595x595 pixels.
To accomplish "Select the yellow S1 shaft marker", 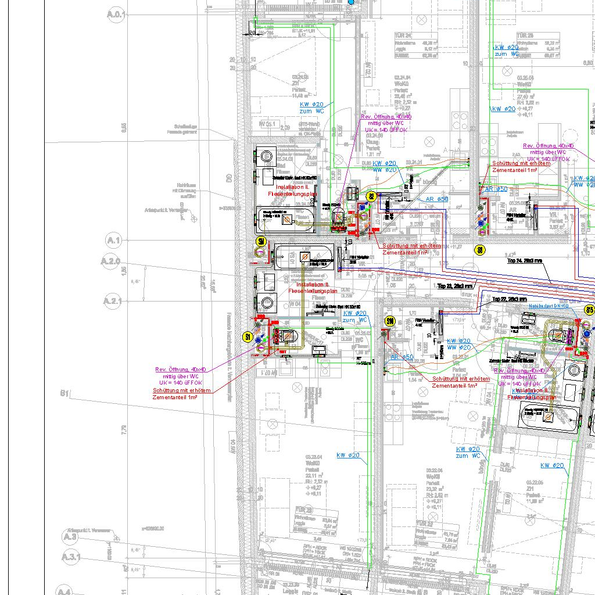I will tap(248, 336).
